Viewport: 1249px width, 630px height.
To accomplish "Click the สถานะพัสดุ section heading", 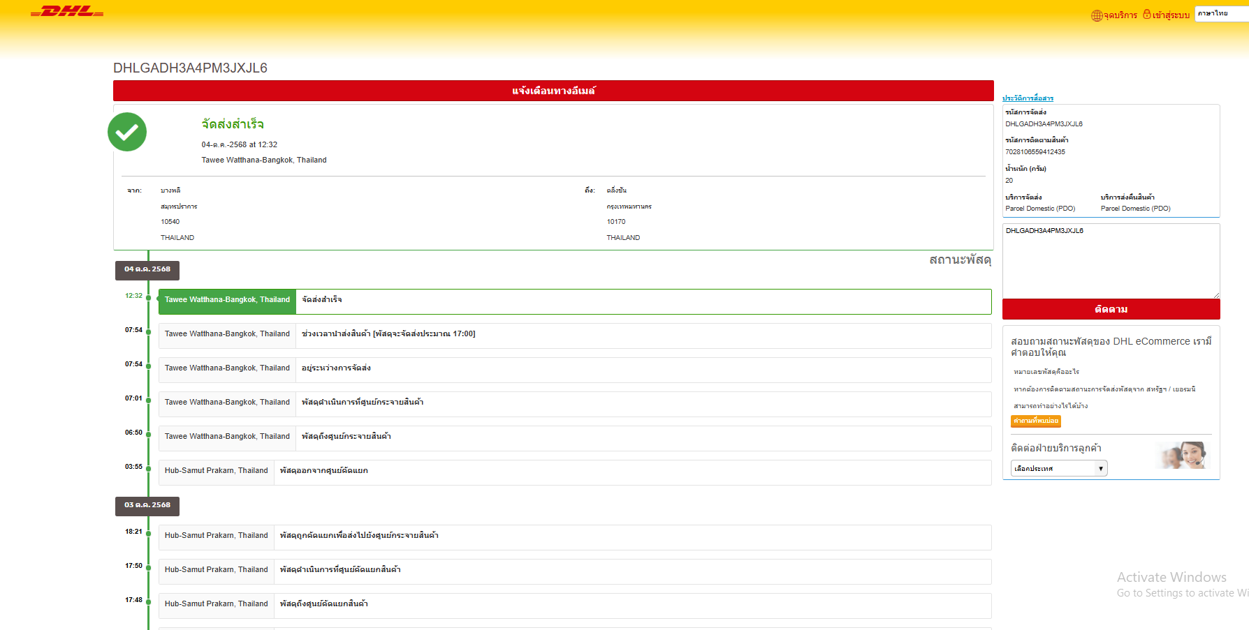I will pos(961,260).
